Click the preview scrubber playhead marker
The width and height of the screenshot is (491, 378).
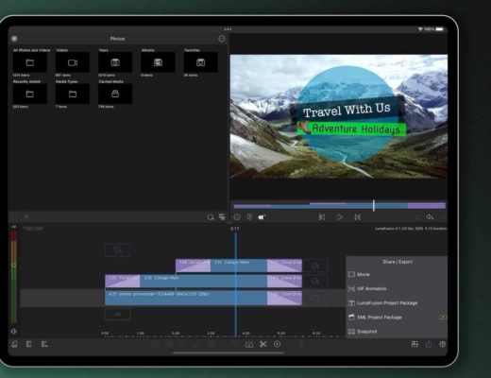tap(374, 205)
